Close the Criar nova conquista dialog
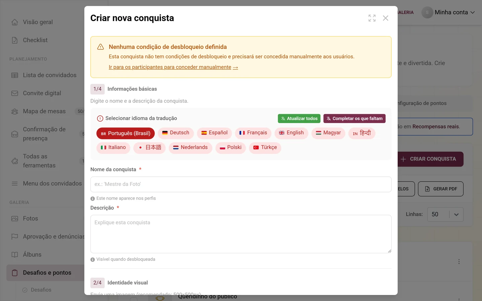Image resolution: width=482 pixels, height=301 pixels. coord(386,18)
